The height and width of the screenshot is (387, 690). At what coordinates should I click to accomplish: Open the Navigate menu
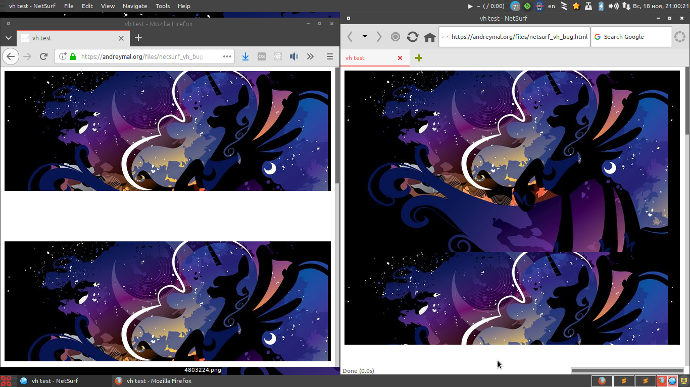click(135, 6)
